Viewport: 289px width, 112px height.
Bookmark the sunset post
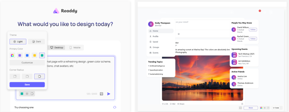tap(242, 104)
